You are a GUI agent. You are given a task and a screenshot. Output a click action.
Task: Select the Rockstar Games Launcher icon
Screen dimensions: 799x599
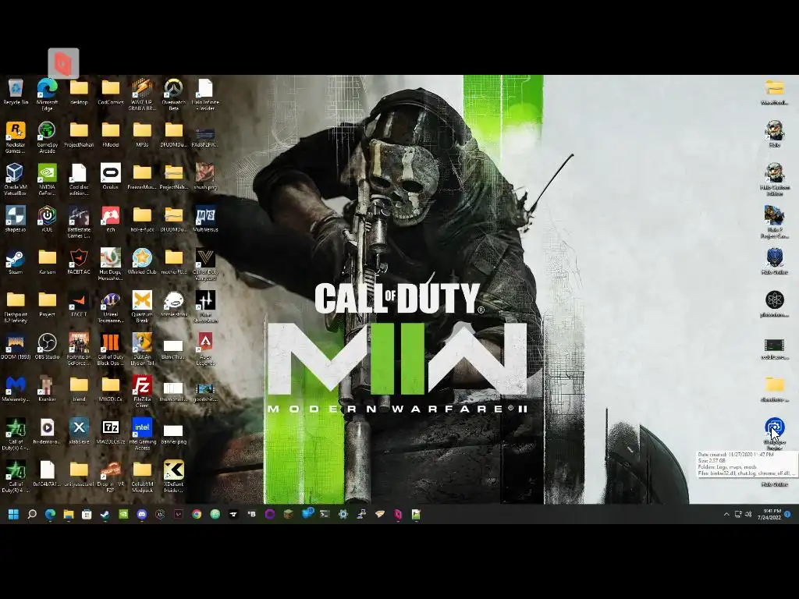(x=16, y=136)
